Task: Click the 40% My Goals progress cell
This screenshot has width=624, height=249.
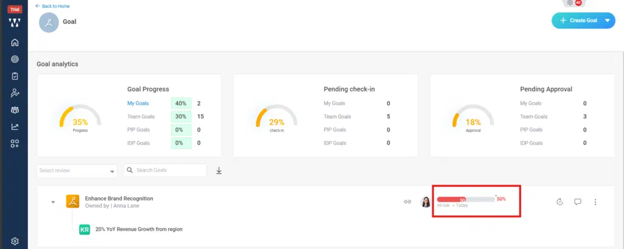Action: tap(181, 103)
